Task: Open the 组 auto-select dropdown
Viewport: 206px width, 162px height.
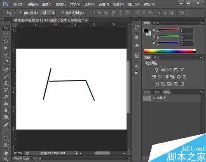Action: pyautogui.click(x=48, y=13)
